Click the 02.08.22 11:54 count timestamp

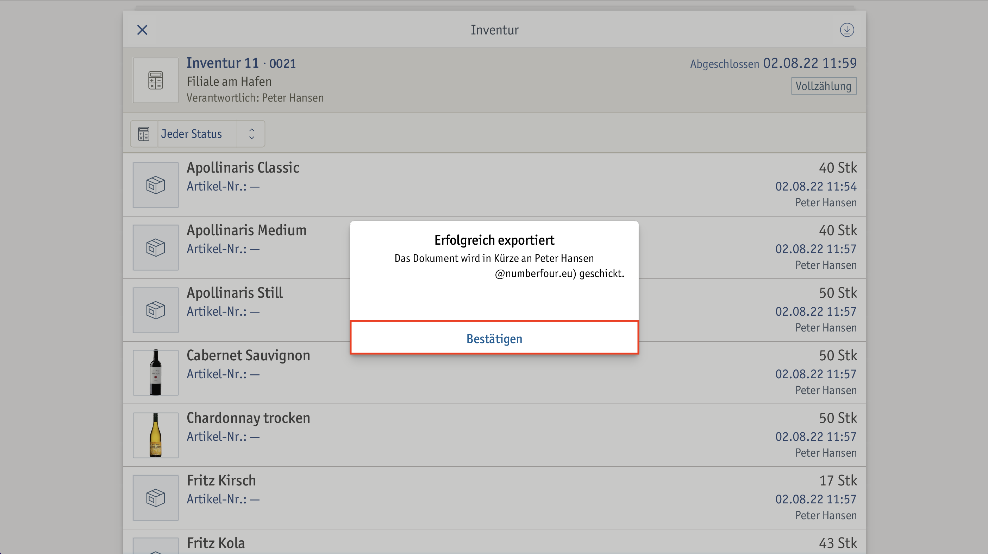click(816, 186)
